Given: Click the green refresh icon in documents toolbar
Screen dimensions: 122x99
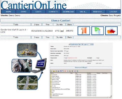Looking at the screenshot, I should click(51, 71).
